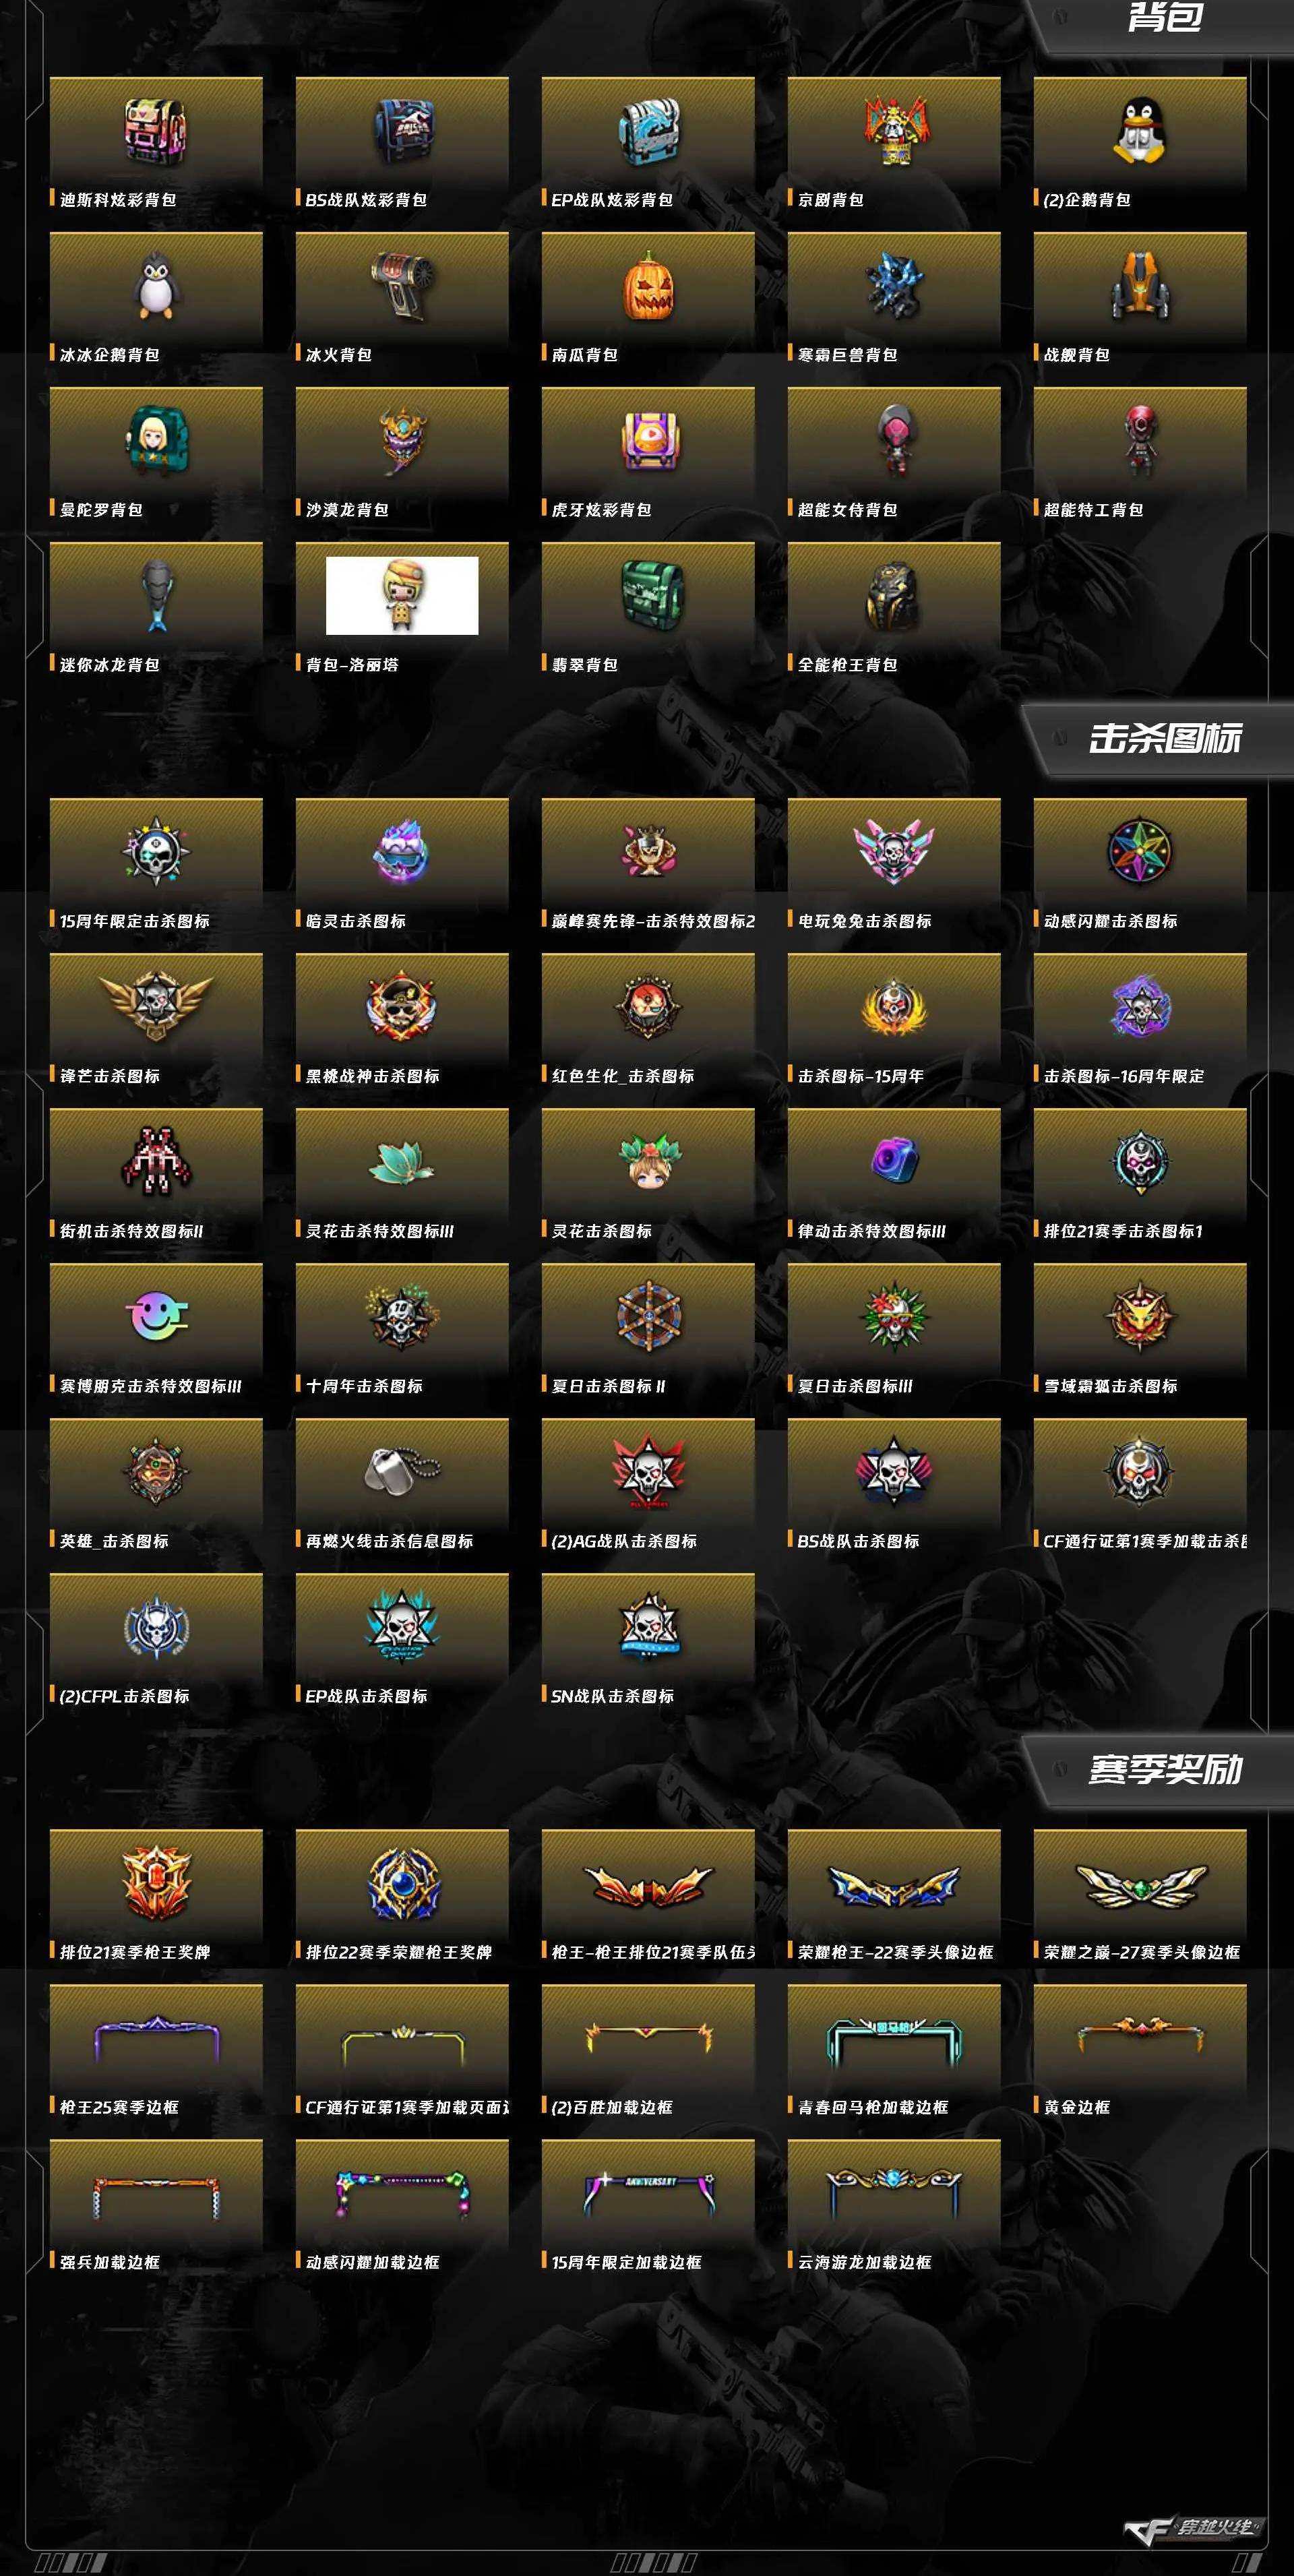Click the 背包-洛丽塔 thumbnail image

point(402,595)
